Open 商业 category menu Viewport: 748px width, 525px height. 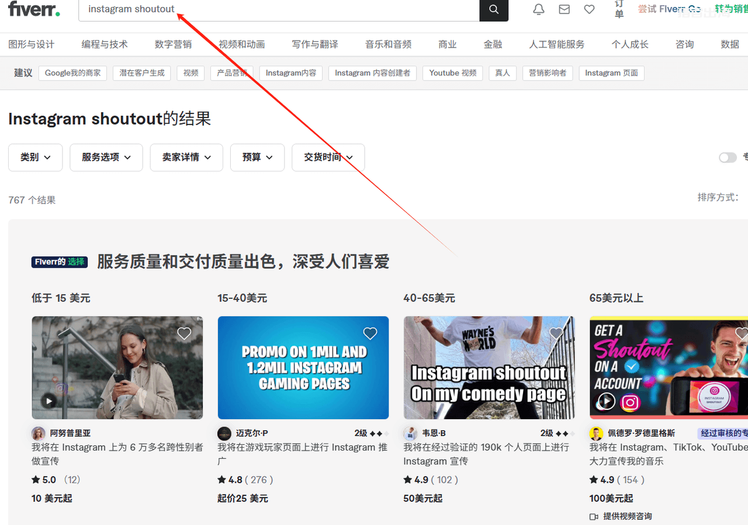point(448,44)
